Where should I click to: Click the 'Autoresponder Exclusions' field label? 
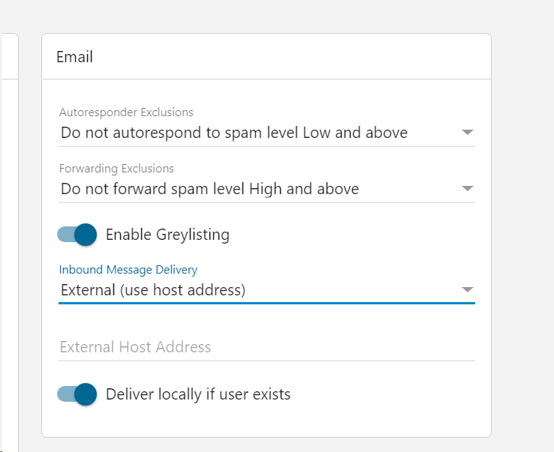coord(126,112)
